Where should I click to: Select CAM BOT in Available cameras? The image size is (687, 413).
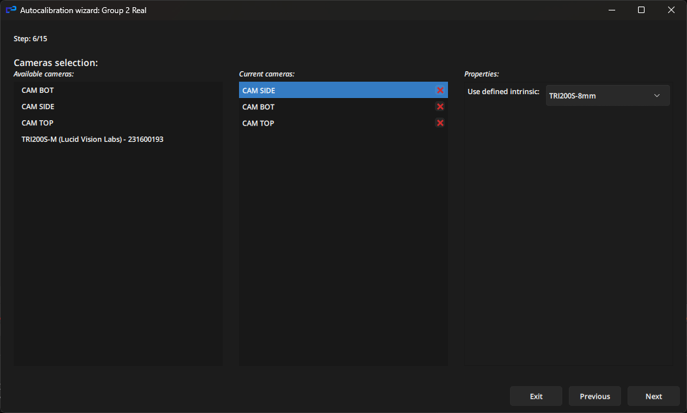click(x=38, y=90)
